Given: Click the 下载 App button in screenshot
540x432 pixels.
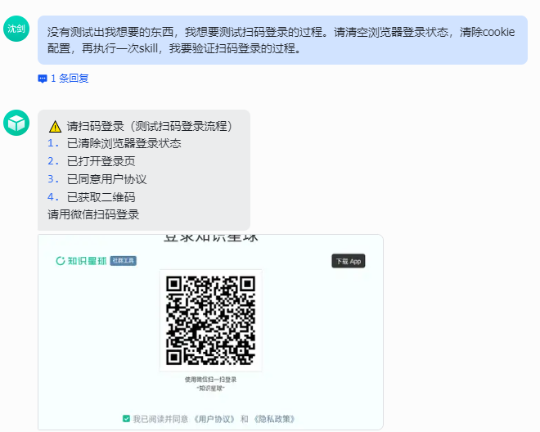Looking at the screenshot, I should pyautogui.click(x=349, y=261).
